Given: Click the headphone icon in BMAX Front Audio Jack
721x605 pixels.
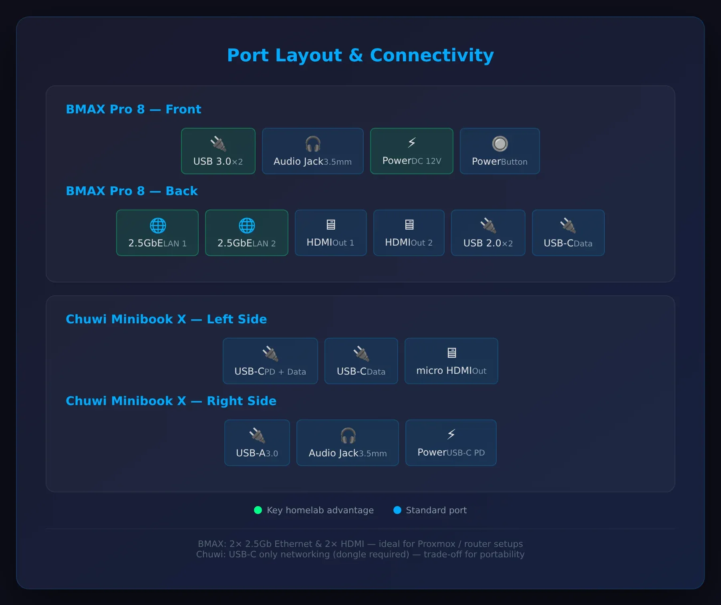Looking at the screenshot, I should [313, 143].
